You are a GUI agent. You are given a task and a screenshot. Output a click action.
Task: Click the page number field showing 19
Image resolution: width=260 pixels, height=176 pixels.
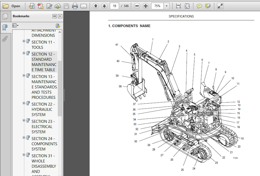point(114,6)
